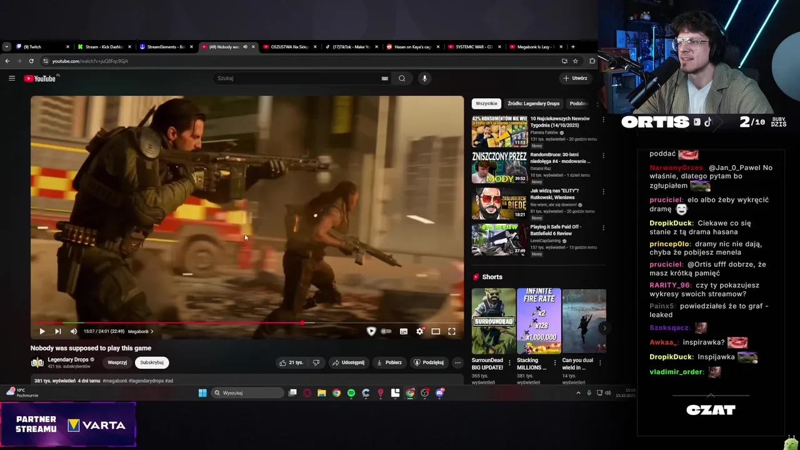This screenshot has width=800, height=450.
Task: Open options for SurrounDead short
Action: tap(509, 362)
